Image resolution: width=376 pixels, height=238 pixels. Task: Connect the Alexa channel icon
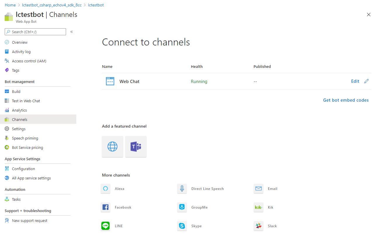coord(105,188)
